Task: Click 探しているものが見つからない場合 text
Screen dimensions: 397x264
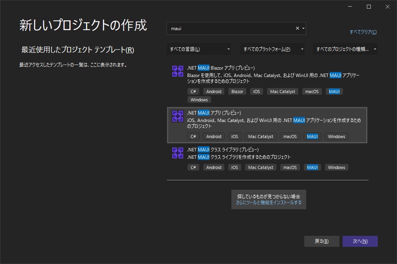Action: 269,196
